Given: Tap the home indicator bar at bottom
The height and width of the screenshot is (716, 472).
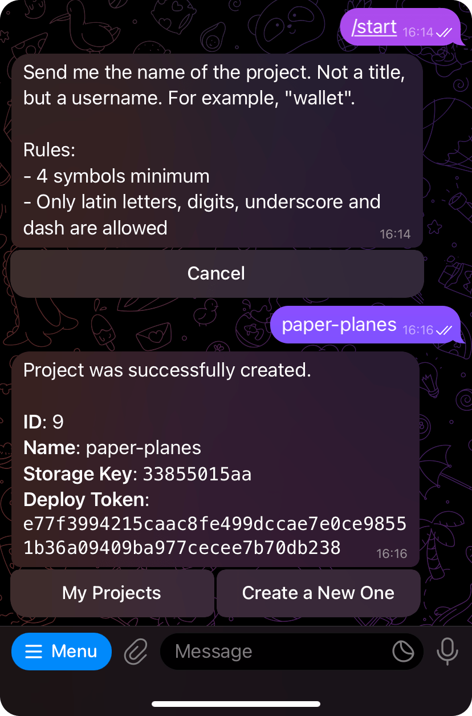Looking at the screenshot, I should pyautogui.click(x=236, y=704).
